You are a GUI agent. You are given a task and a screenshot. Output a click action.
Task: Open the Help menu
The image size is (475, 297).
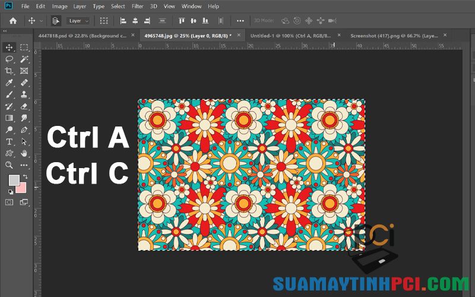(213, 6)
